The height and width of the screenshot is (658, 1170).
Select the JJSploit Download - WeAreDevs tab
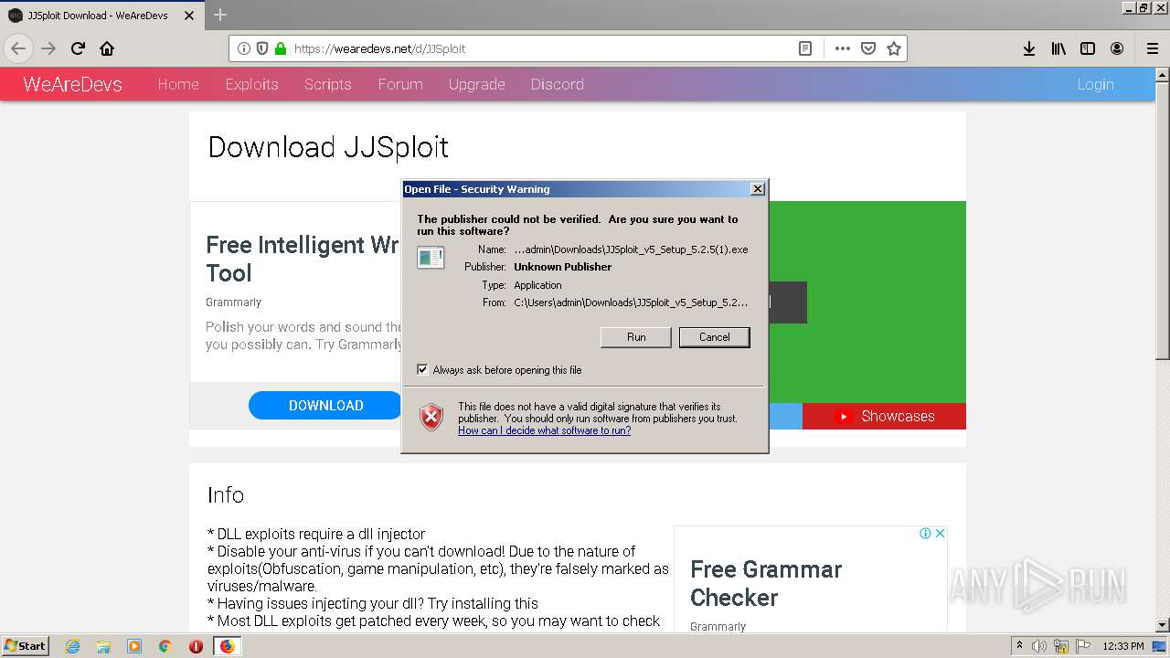tap(102, 16)
